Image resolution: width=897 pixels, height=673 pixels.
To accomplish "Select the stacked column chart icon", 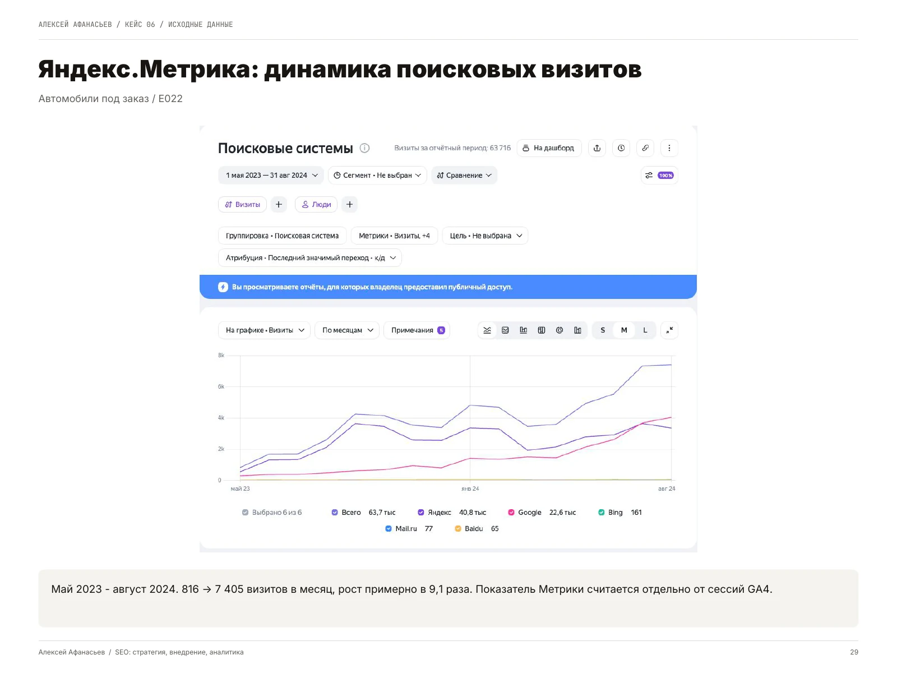I will coord(542,330).
